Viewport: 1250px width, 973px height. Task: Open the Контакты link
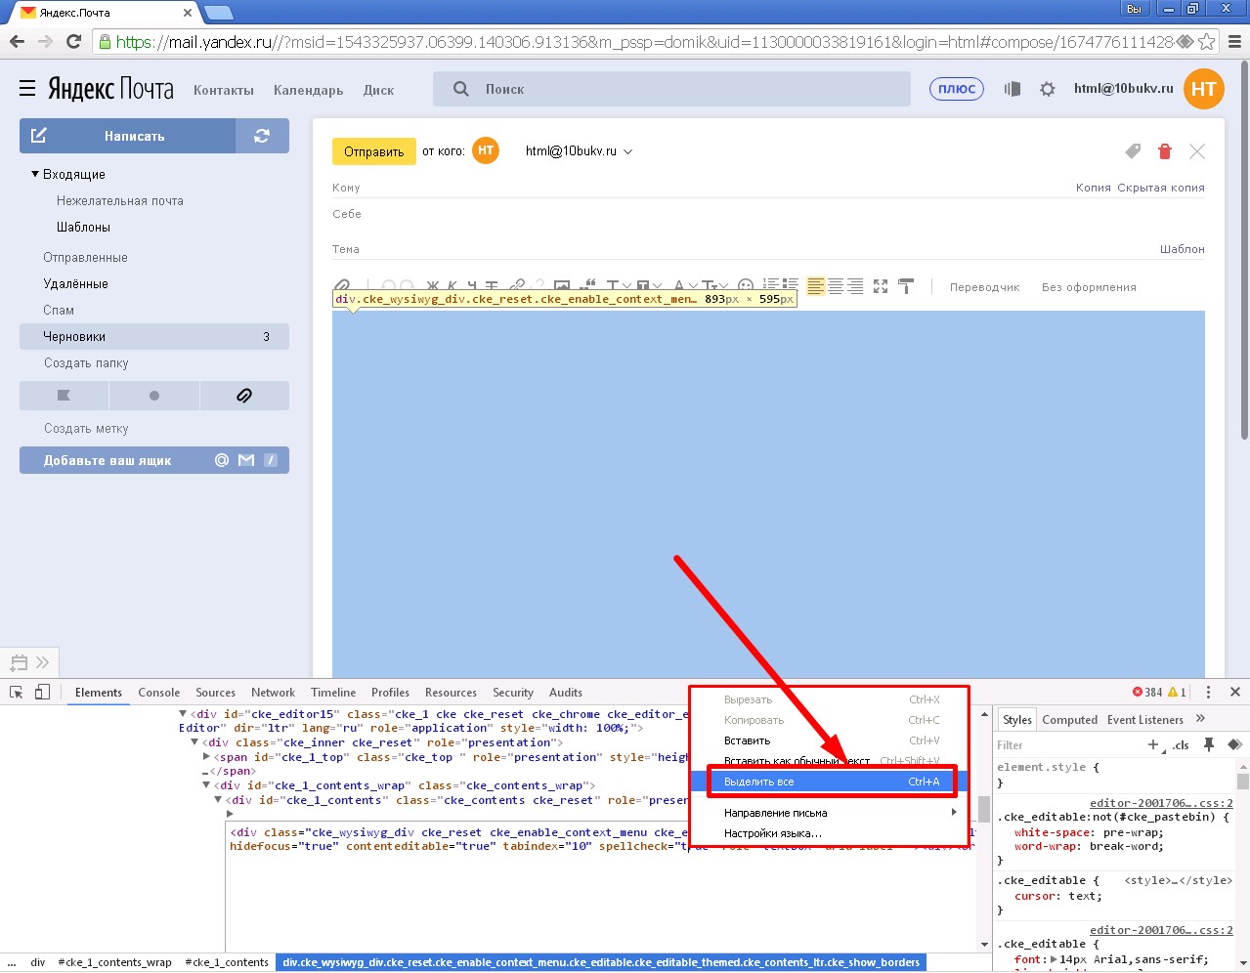tap(224, 90)
